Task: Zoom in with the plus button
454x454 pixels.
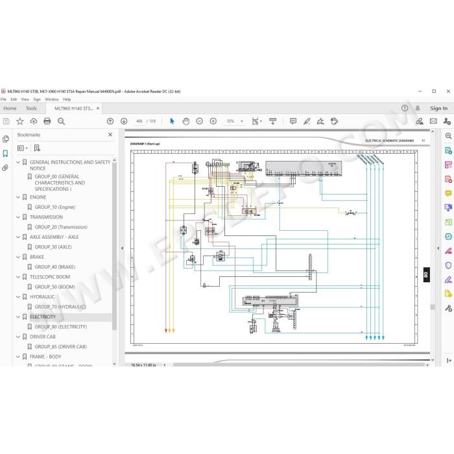Action: pos(213,121)
